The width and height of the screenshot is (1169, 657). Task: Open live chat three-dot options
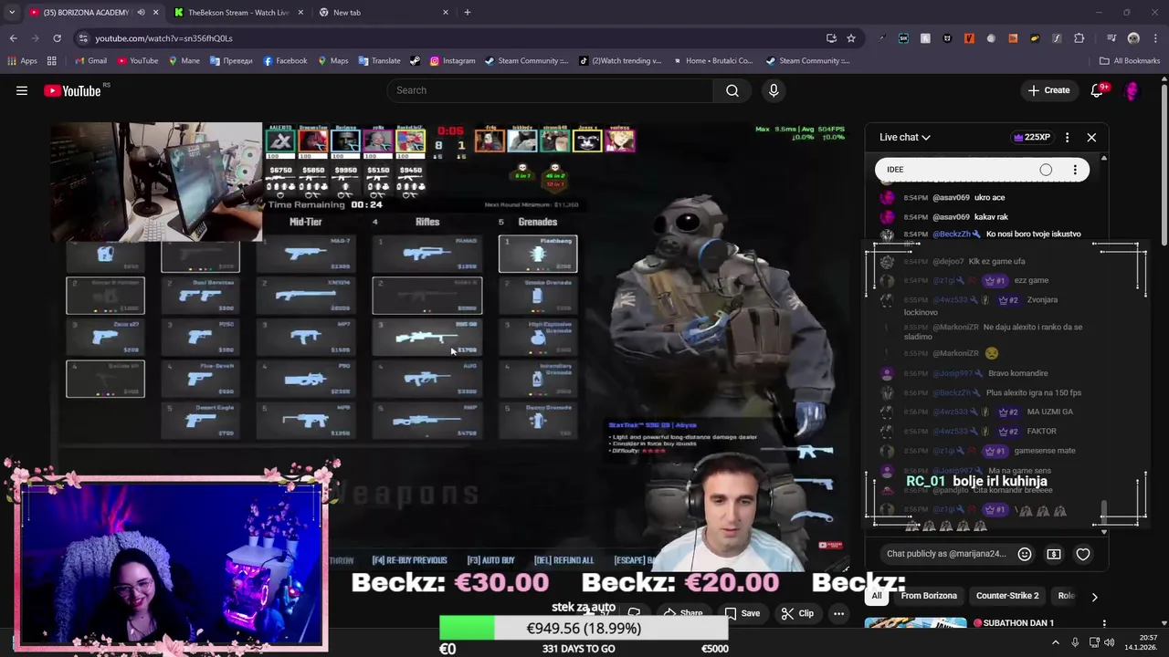(x=1067, y=137)
